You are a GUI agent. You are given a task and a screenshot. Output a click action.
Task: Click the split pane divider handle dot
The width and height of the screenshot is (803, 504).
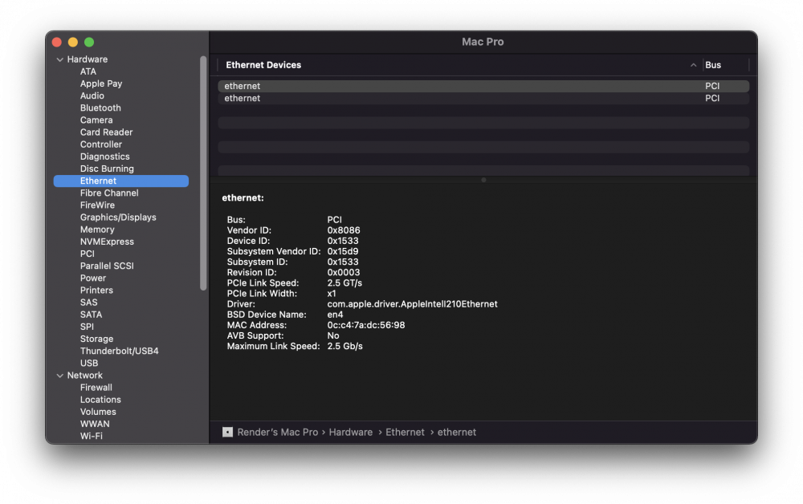tap(483, 180)
